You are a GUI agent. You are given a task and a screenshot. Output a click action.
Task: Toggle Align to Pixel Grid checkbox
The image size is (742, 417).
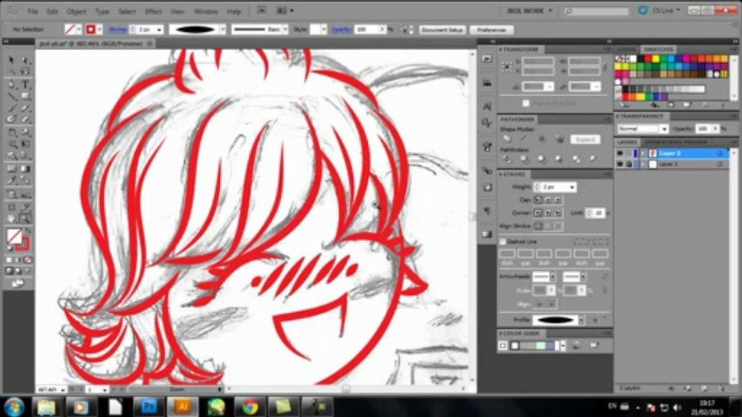point(526,103)
